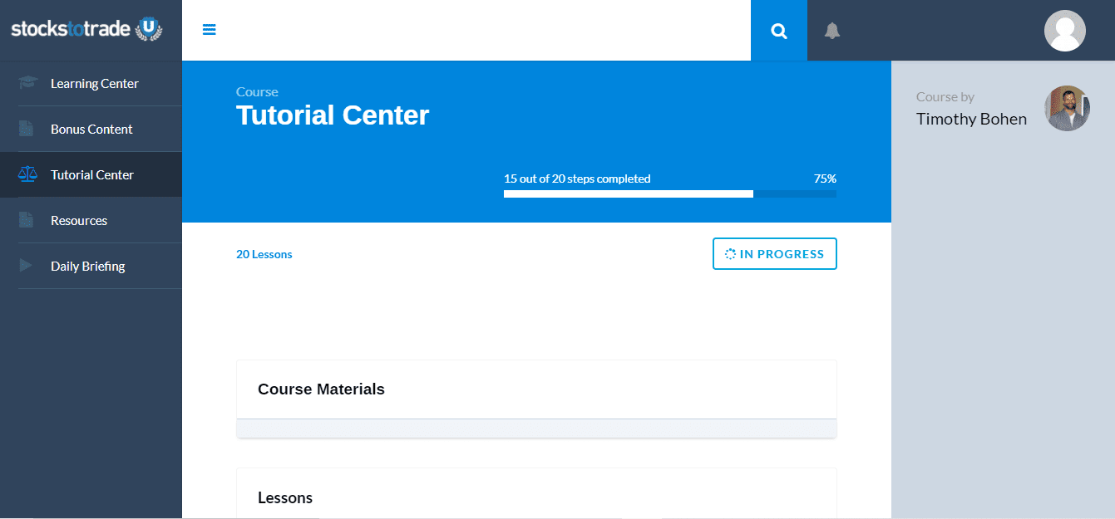The height and width of the screenshot is (519, 1115).
Task: Click the In Progress status button
Action: tap(775, 254)
